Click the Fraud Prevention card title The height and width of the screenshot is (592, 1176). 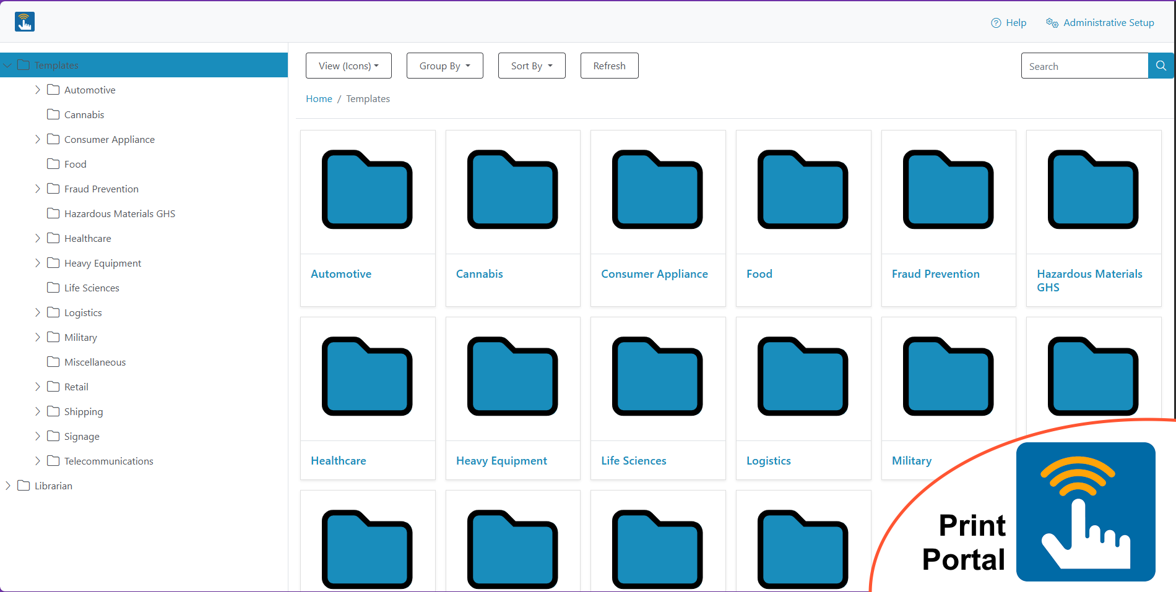[935, 274]
